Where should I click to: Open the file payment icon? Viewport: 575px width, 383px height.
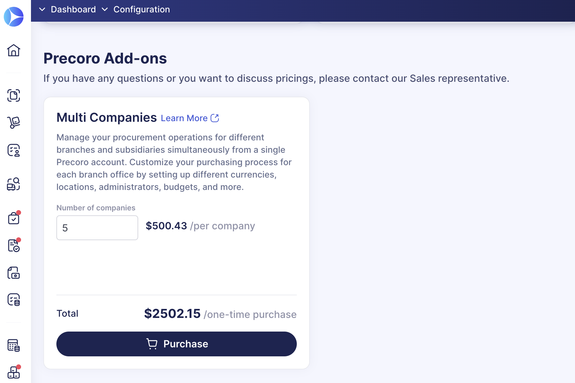coord(14,273)
